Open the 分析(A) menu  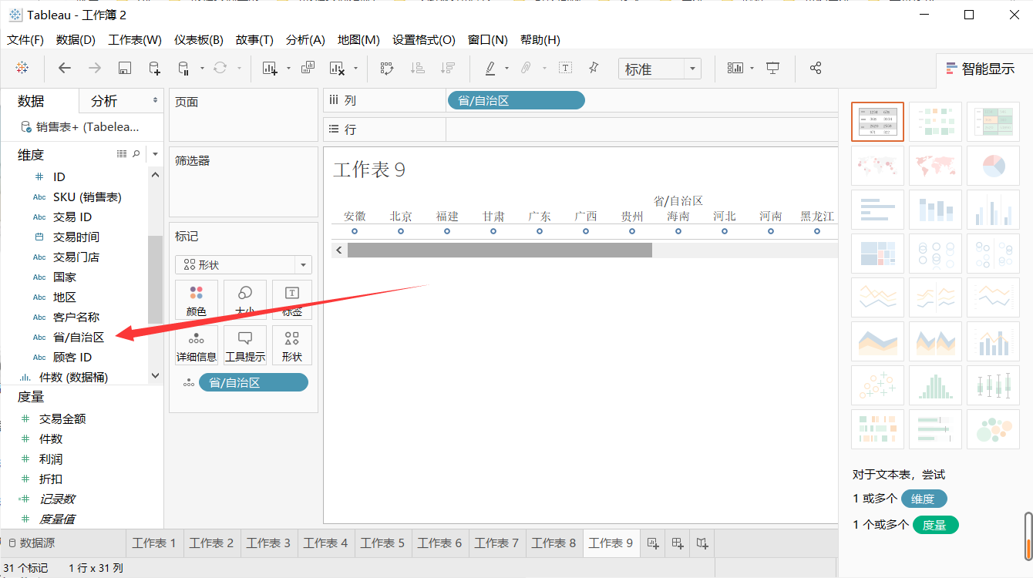pos(305,40)
